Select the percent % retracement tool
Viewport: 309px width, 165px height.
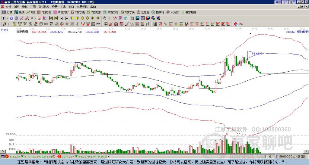coord(166,24)
